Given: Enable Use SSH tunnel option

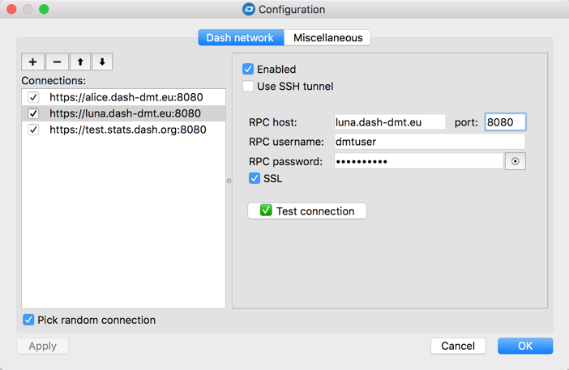Looking at the screenshot, I should click(x=248, y=87).
